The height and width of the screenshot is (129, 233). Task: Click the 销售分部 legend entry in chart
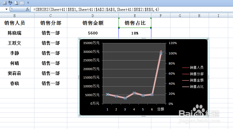[x=193, y=74]
